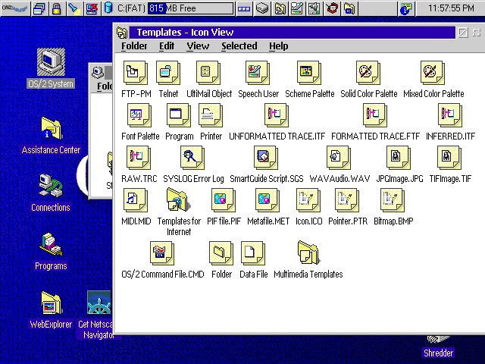
Task: Select the Multimedia Templates folder
Action: click(308, 253)
